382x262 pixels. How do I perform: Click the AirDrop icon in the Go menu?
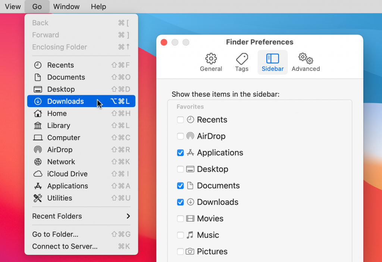click(x=38, y=150)
